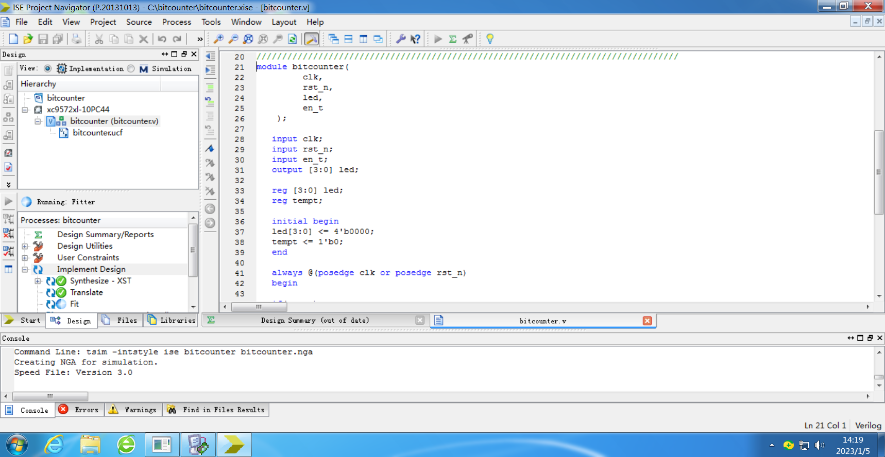Switch to the Libraries tab
The height and width of the screenshot is (457, 885).
coord(172,320)
